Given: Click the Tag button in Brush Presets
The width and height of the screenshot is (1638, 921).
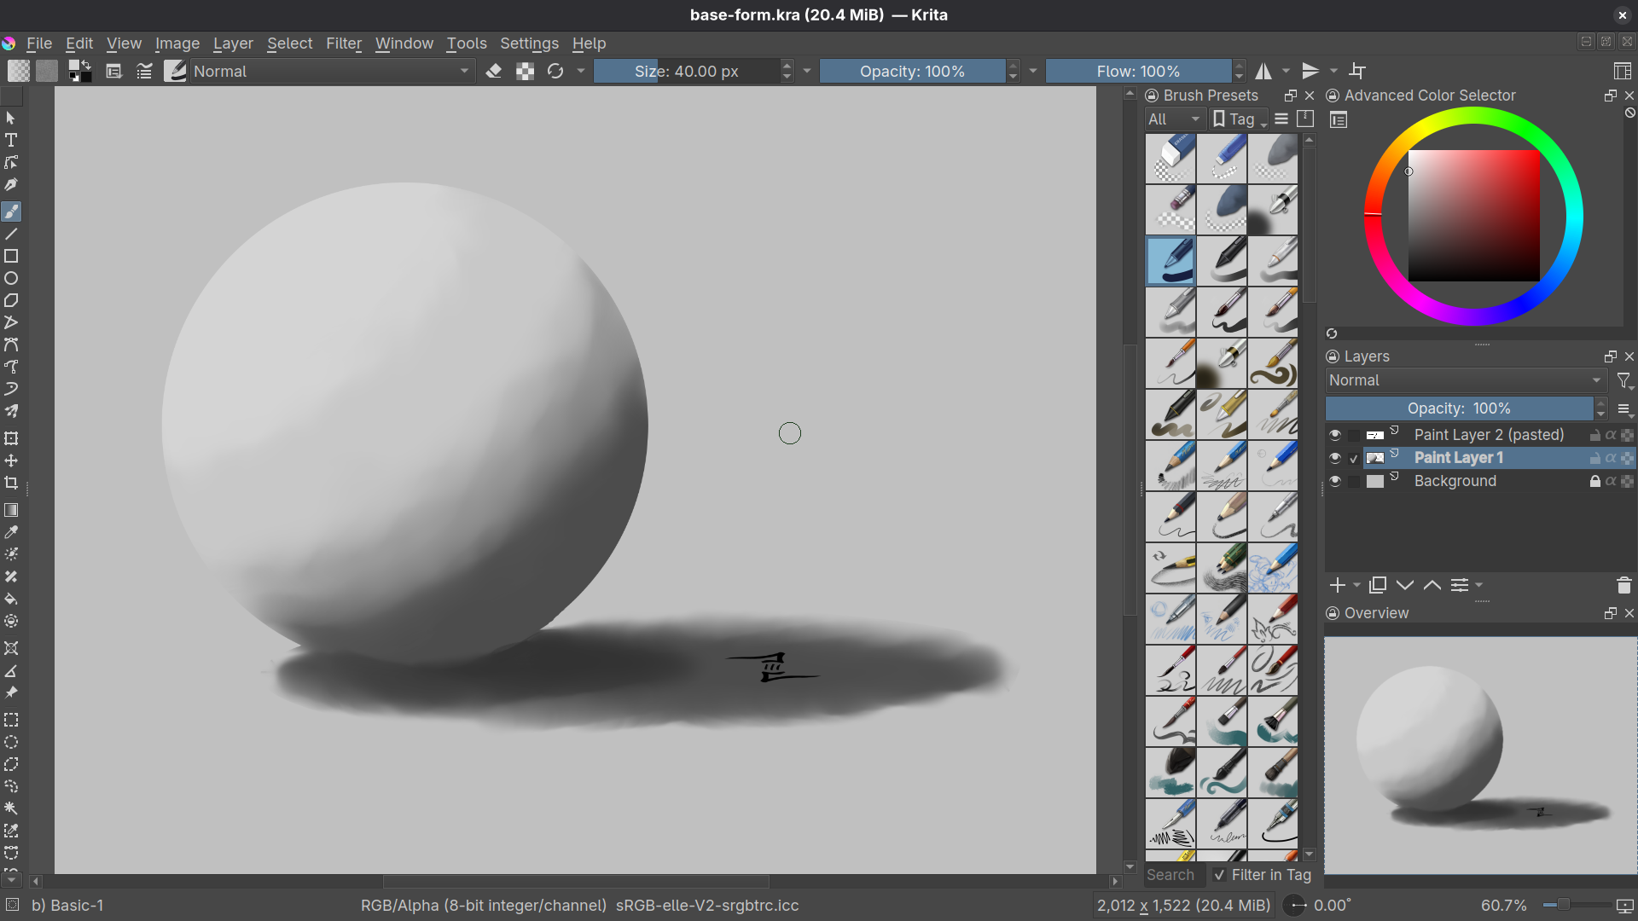Looking at the screenshot, I should (x=1239, y=119).
